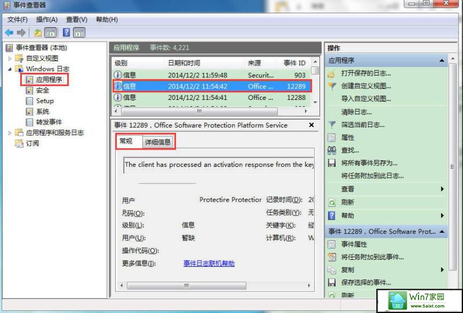Switch to the 常规 tab
This screenshot has width=463, height=313.
pyautogui.click(x=129, y=141)
